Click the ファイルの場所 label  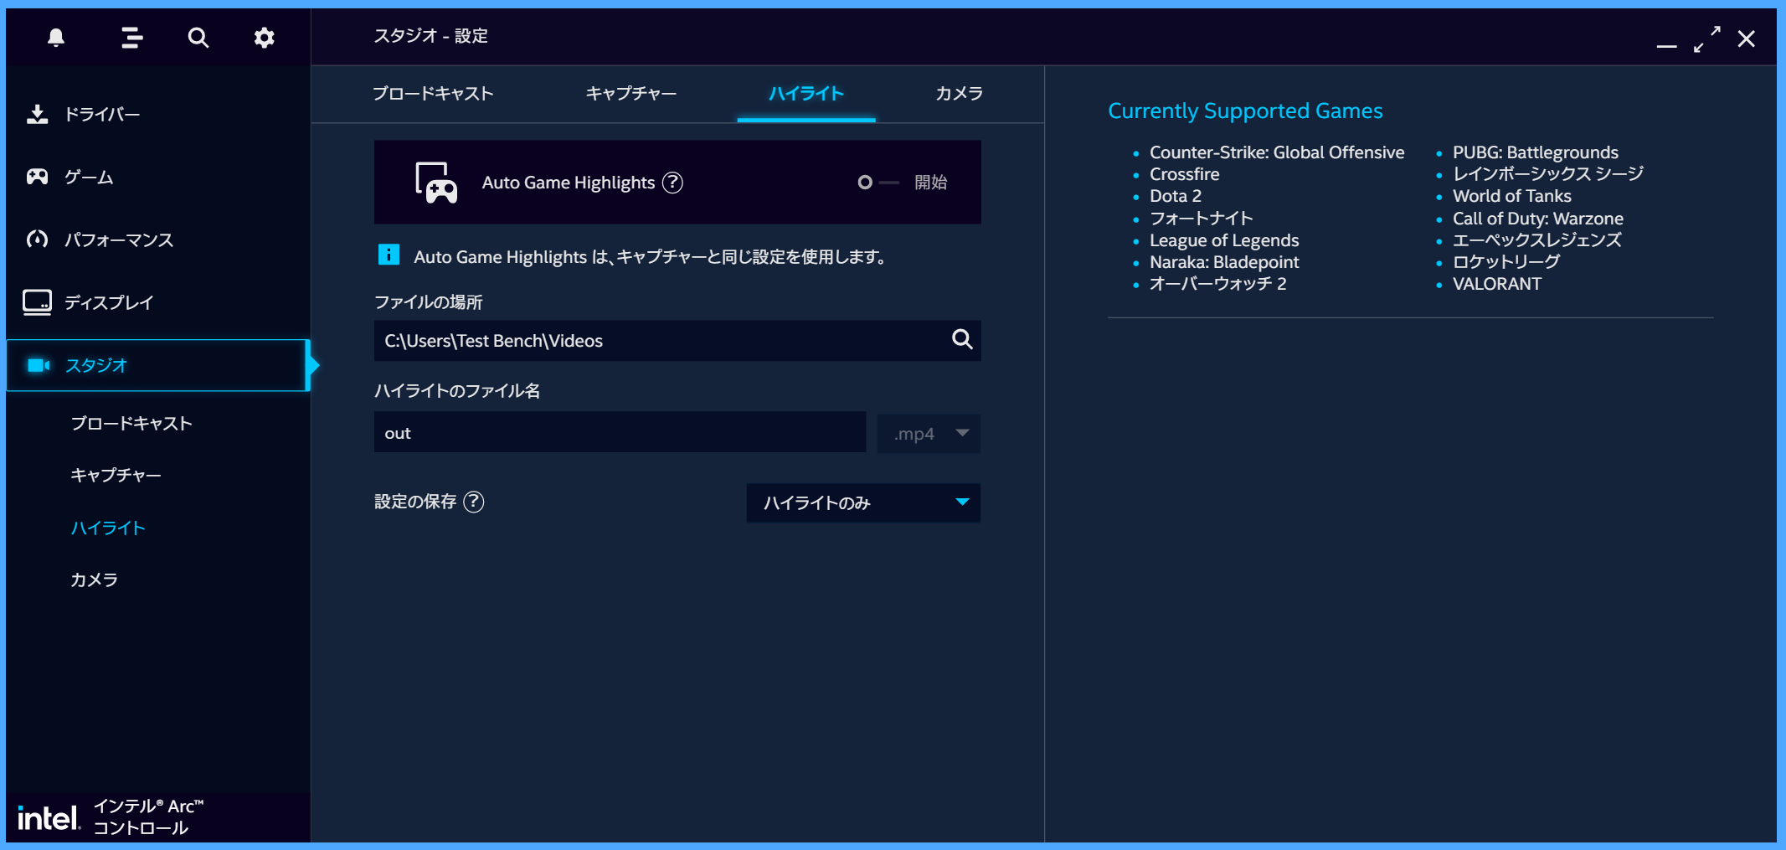coord(428,302)
